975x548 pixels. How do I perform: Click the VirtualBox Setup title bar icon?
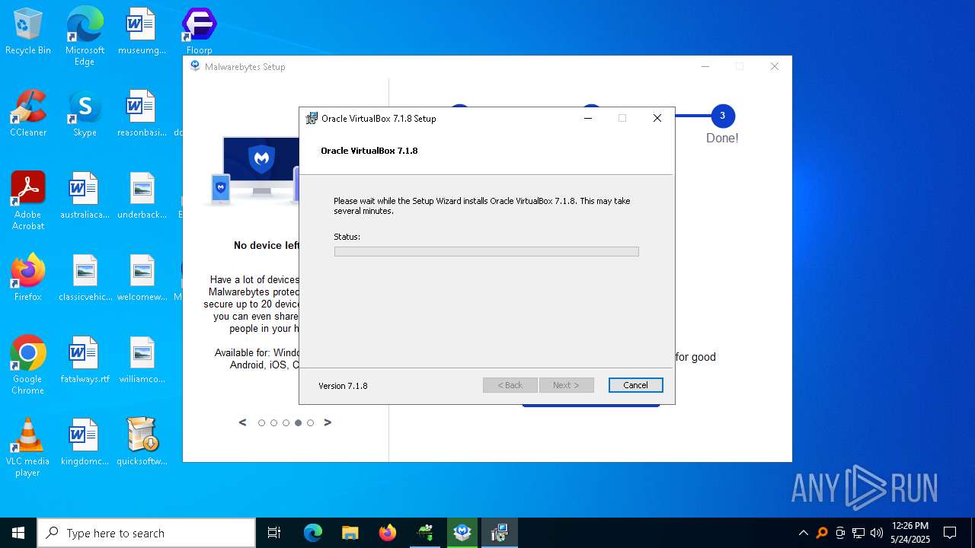(x=312, y=118)
